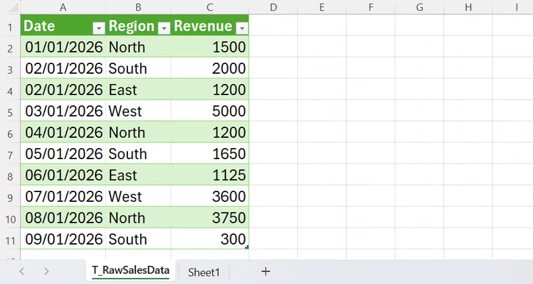
Task: Select cell with date 05/01/2026
Action: (x=63, y=153)
